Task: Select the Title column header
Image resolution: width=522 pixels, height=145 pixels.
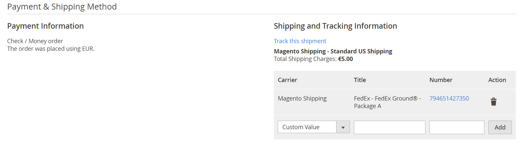Action: (x=360, y=80)
